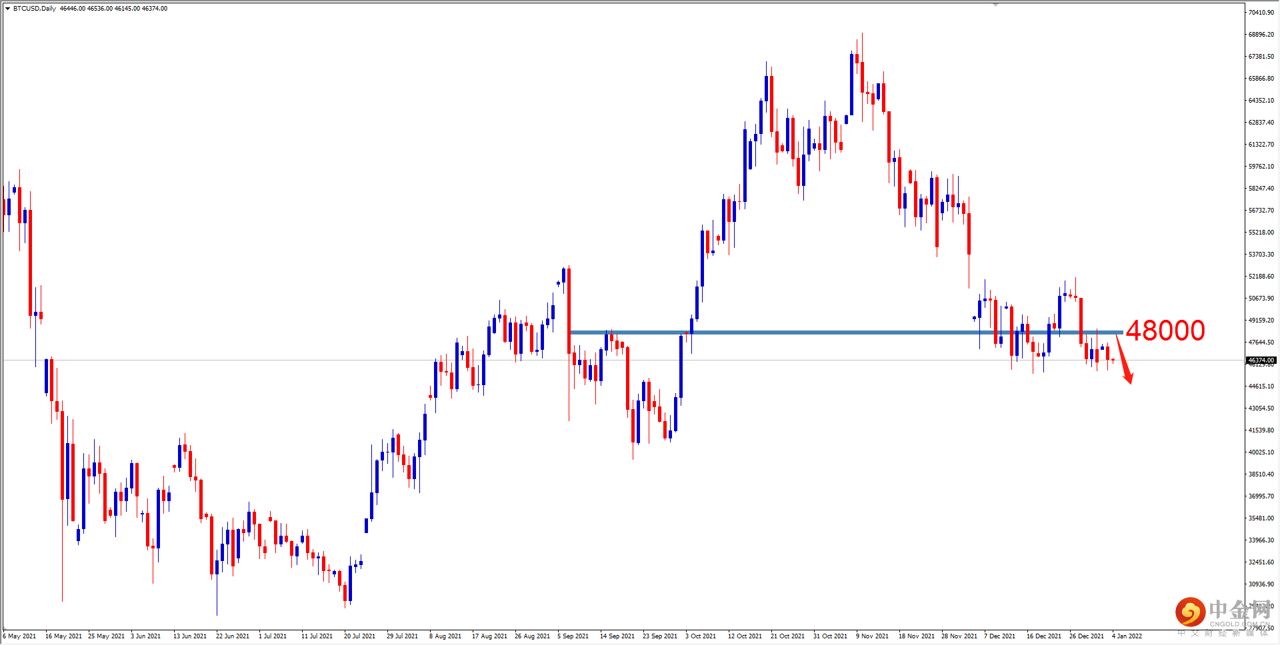Click the 65866.80 price axis label
Viewport: 1280px width, 645px height.
[x=1261, y=79]
